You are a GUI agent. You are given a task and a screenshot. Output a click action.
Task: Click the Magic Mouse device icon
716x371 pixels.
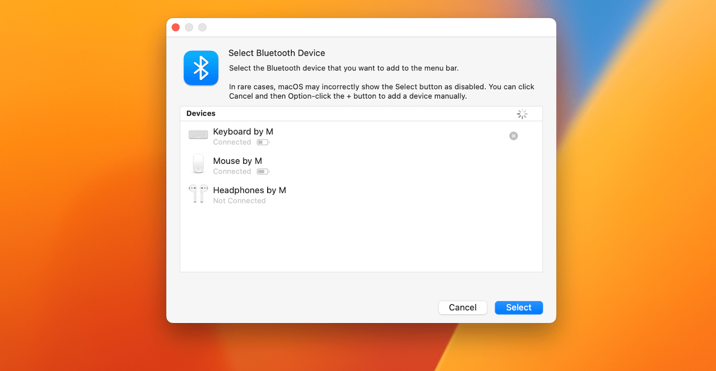[x=198, y=164]
